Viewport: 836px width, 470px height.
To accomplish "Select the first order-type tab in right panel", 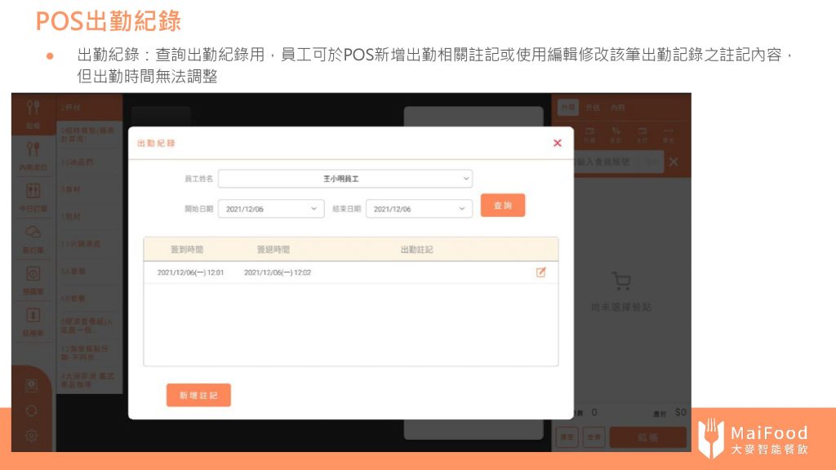I will coord(567,107).
